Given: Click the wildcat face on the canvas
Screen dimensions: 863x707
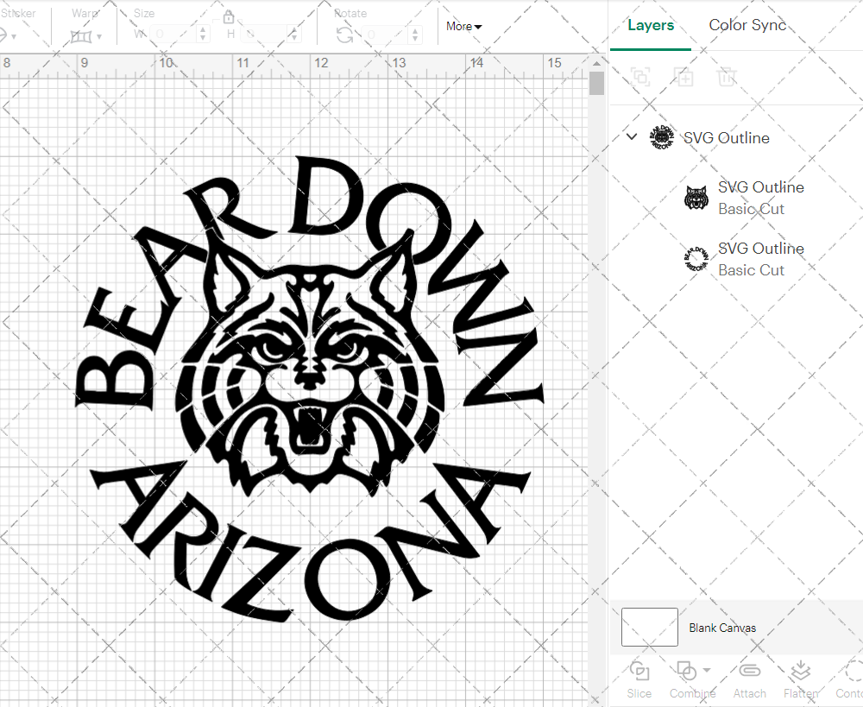Looking at the screenshot, I should coord(311,363).
